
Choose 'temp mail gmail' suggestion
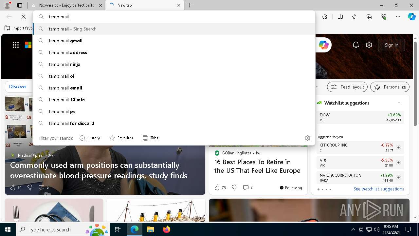click(x=174, y=41)
